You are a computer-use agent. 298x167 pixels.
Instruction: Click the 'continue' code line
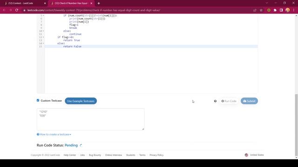point(75,34)
